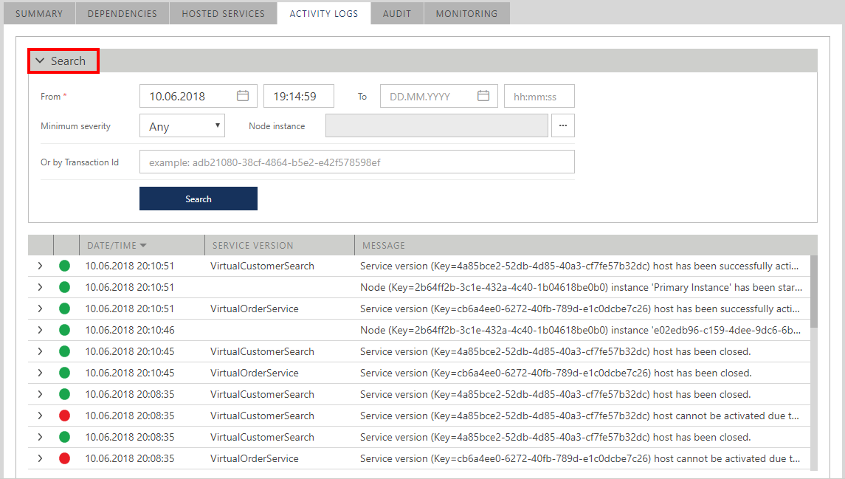Expand the last VirtualOrderService log row
845x479 pixels.
(40, 458)
